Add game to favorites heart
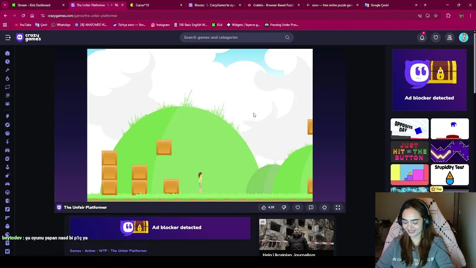Screen dimensions: 476x268 click(297, 207)
